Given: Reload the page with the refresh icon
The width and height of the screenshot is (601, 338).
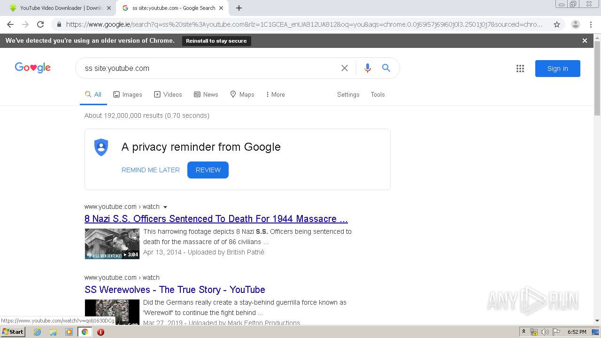Looking at the screenshot, I should (40, 24).
